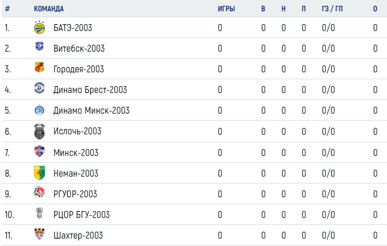Open the Ислочь-2003 grey shield logo
This screenshot has width=387, height=246.
(x=39, y=131)
